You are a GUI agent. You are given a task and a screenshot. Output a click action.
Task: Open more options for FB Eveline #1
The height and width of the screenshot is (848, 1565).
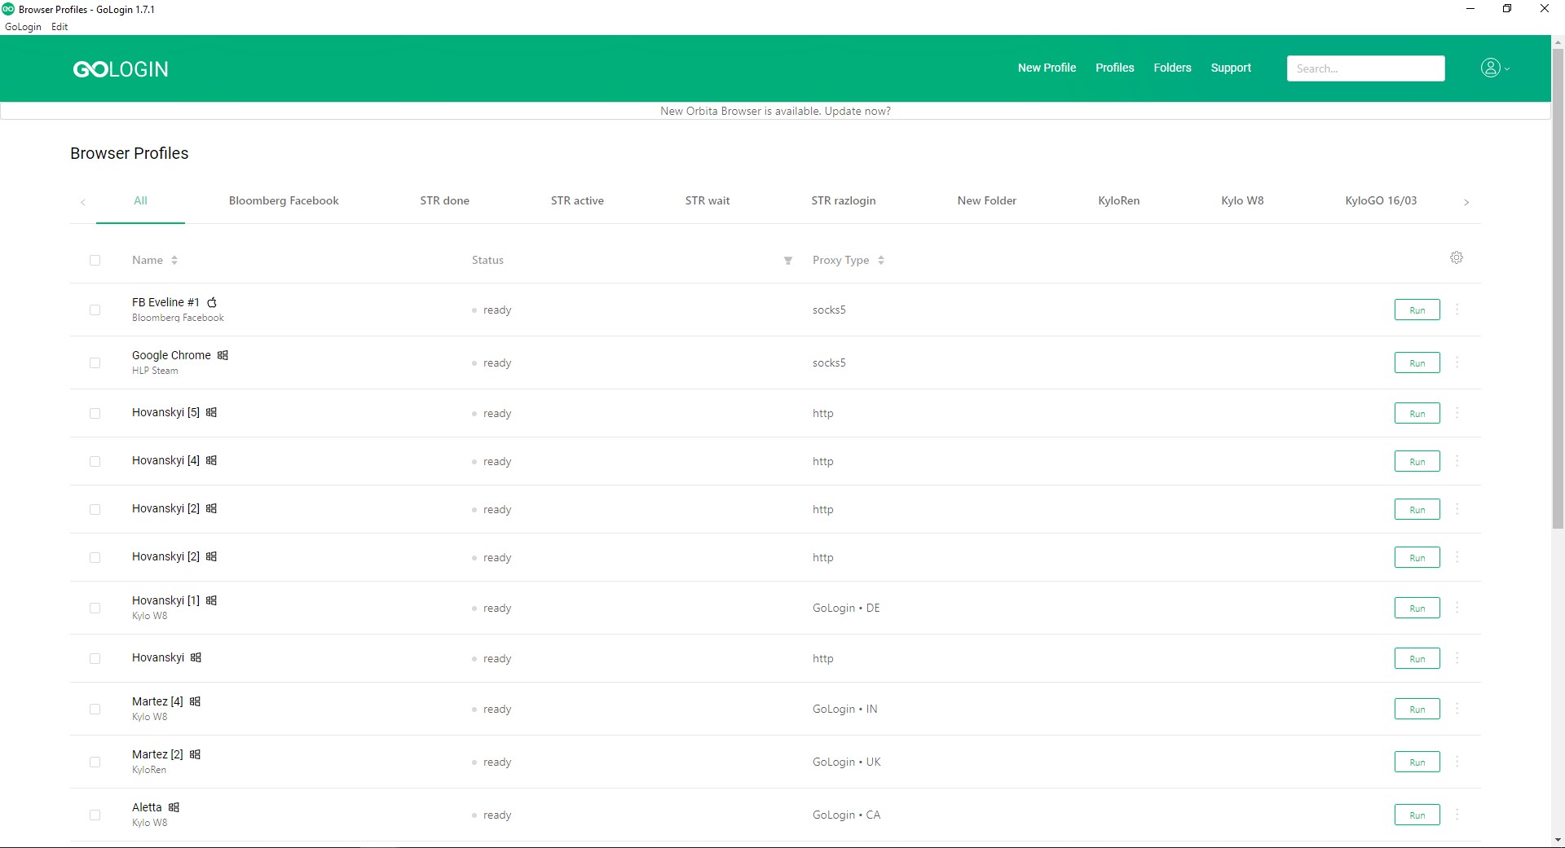(1457, 310)
